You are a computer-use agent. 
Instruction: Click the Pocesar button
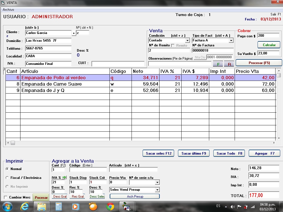(x=41, y=197)
